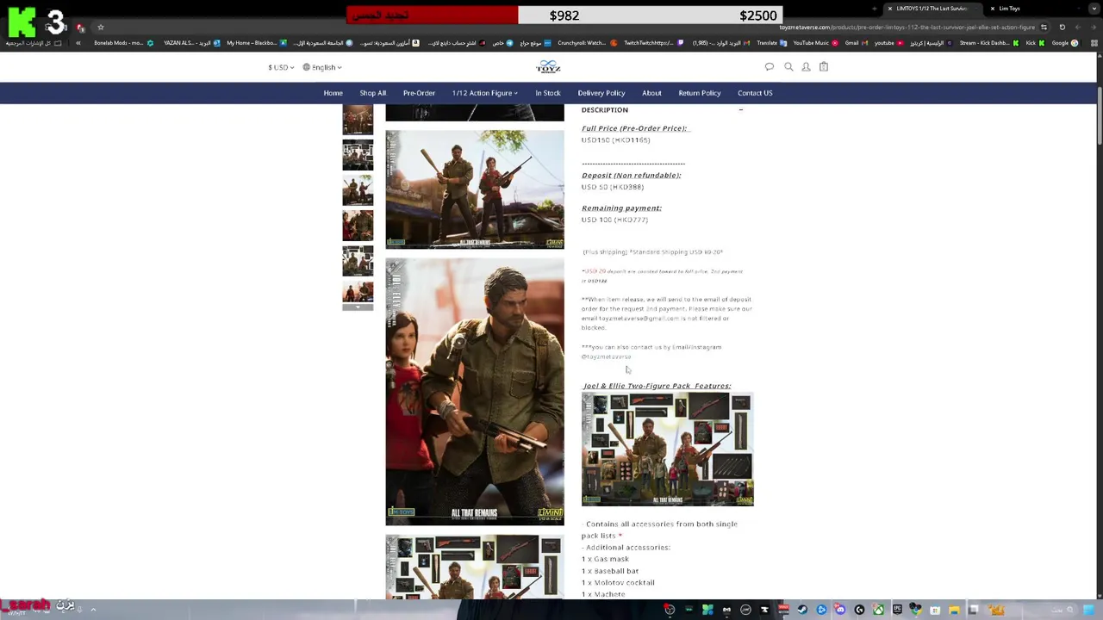Image resolution: width=1103 pixels, height=620 pixels.
Task: Open Steam from the taskbar
Action: tap(802, 610)
